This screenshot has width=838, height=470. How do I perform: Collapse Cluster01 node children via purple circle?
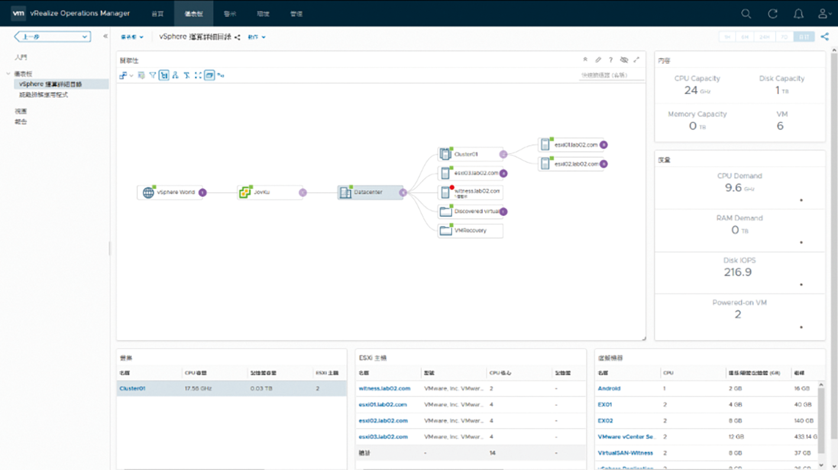click(503, 154)
